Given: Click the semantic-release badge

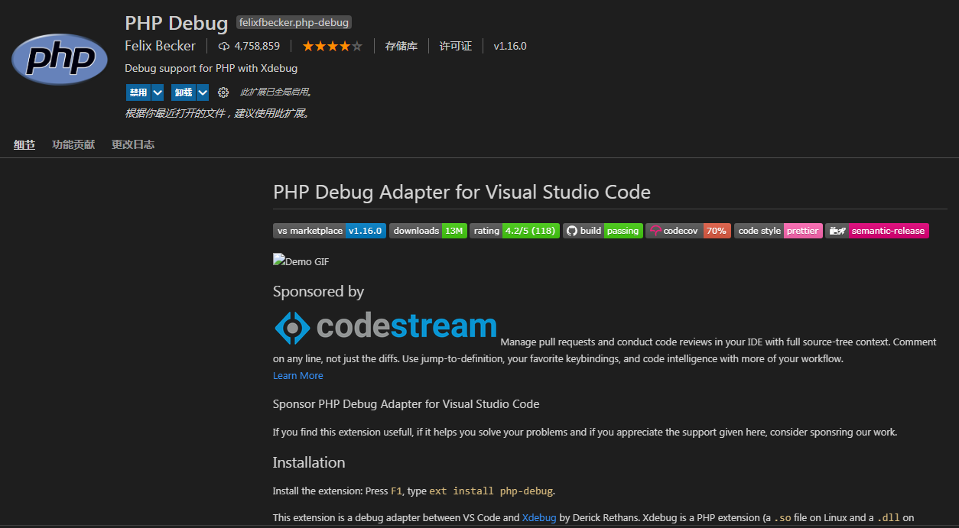Looking at the screenshot, I should [x=877, y=231].
